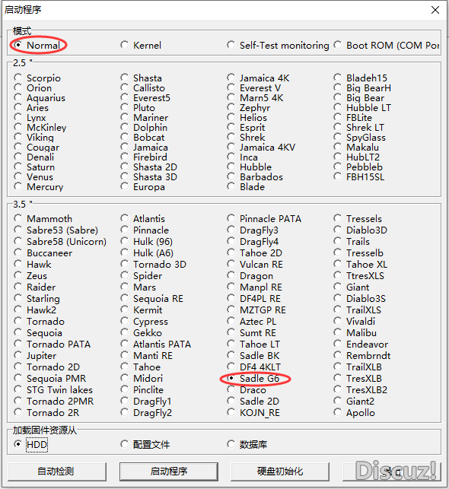Select Scorpio drive family

click(x=18, y=78)
